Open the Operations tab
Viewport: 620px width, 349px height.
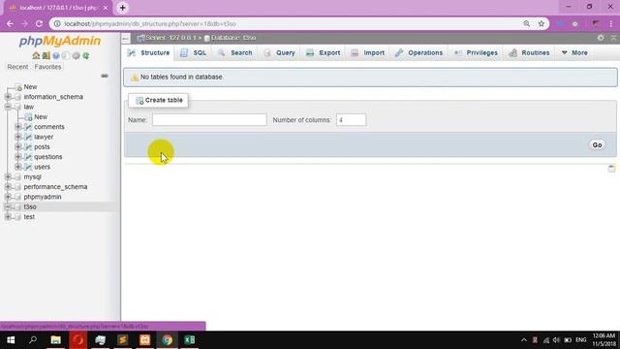[x=419, y=52]
